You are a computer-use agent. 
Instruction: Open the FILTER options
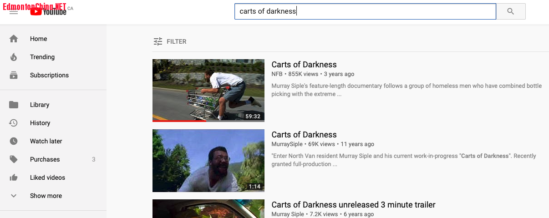coord(170,41)
